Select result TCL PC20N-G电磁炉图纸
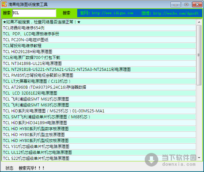Screen dimensions: 204x172 [x=99, y=40]
